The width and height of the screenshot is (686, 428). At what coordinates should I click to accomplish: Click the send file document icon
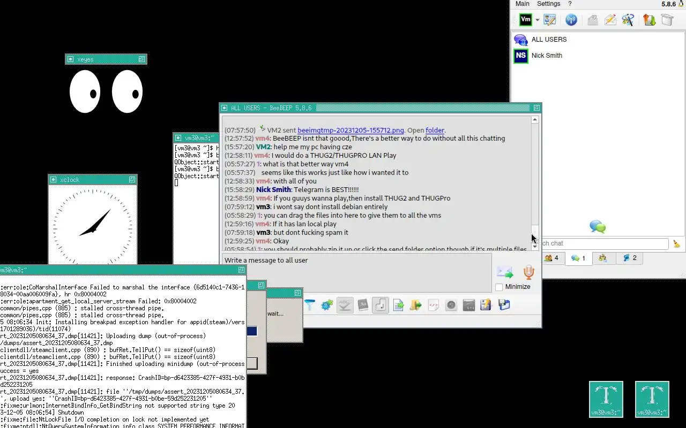click(x=398, y=305)
